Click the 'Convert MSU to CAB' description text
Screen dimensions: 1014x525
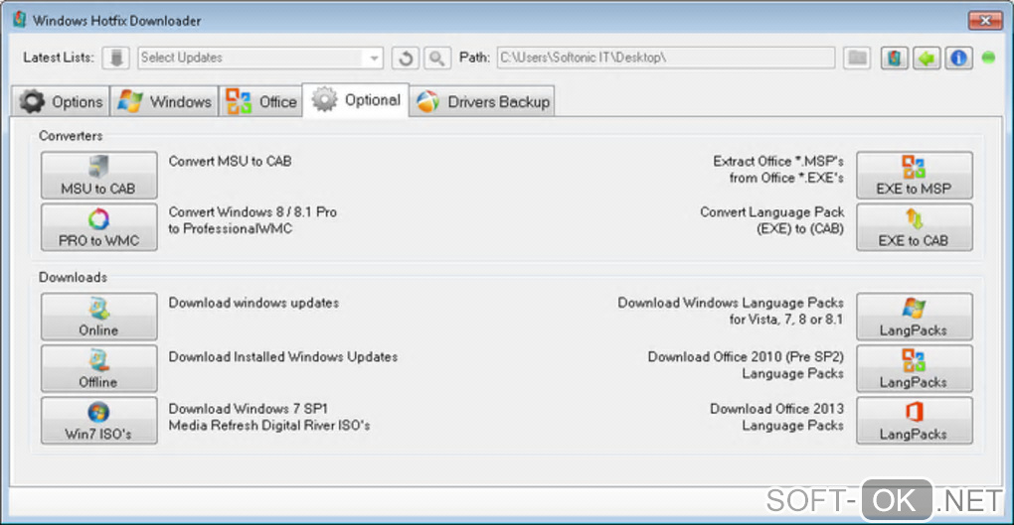pos(230,161)
